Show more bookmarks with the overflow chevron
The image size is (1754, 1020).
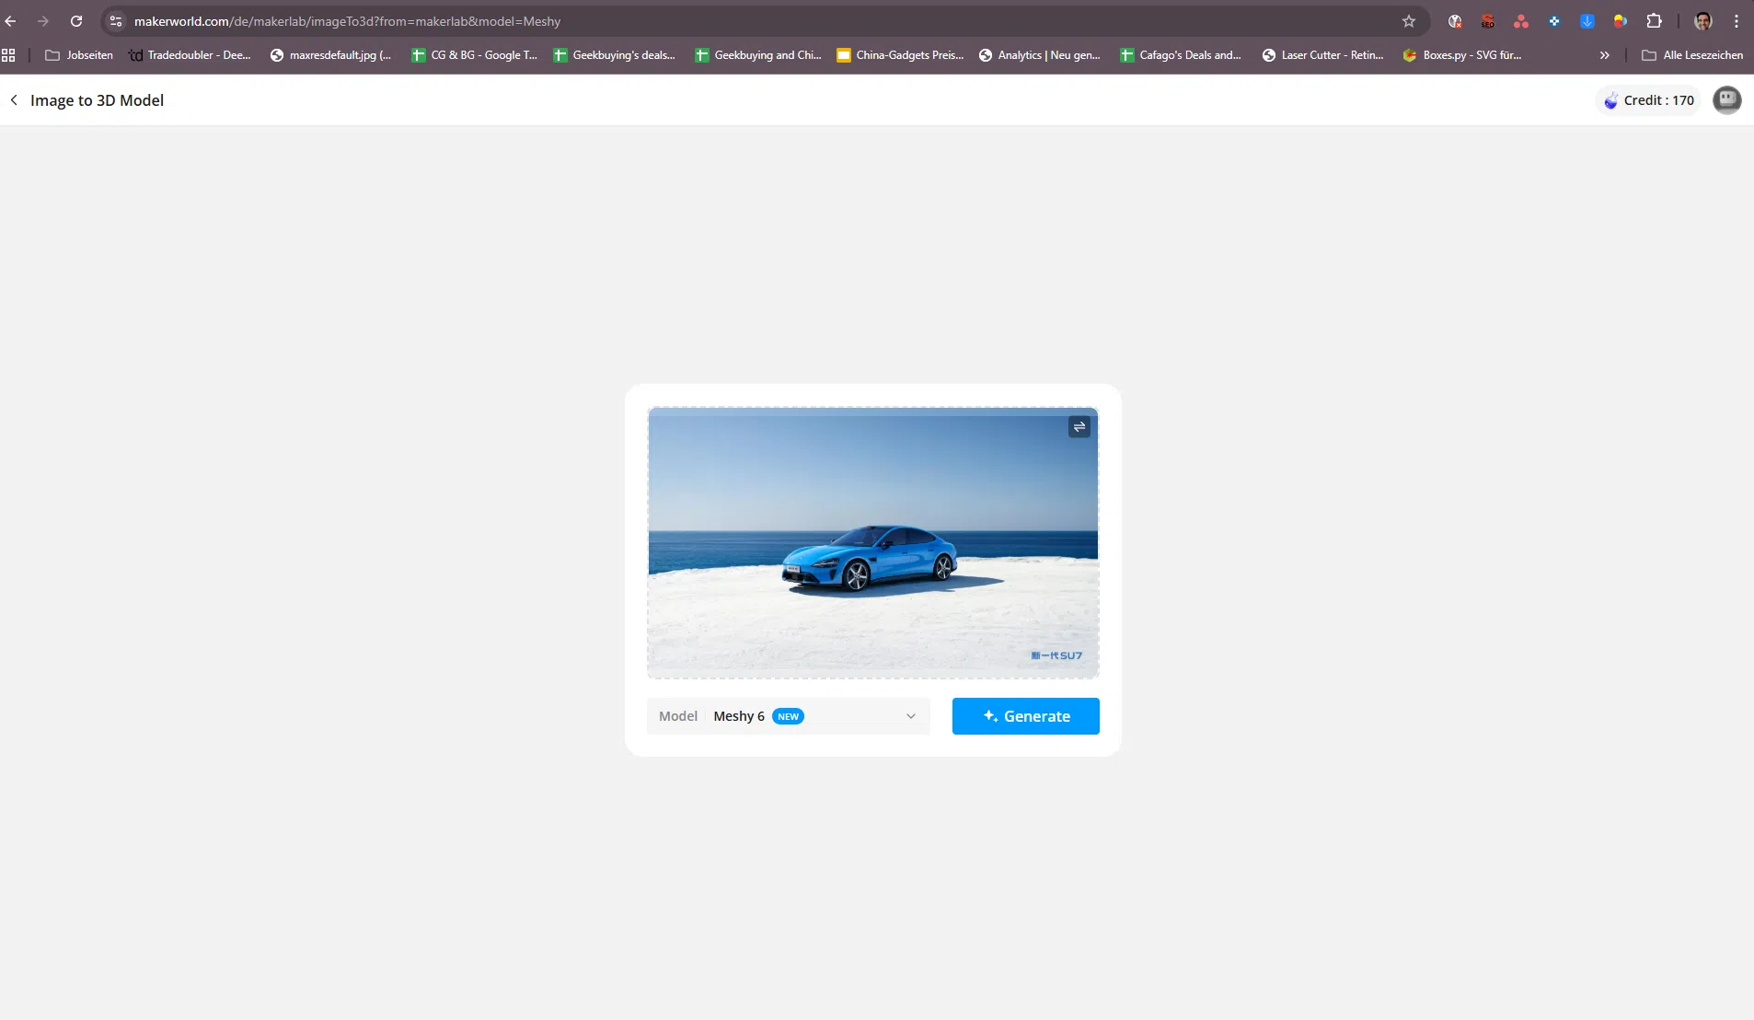click(1604, 55)
